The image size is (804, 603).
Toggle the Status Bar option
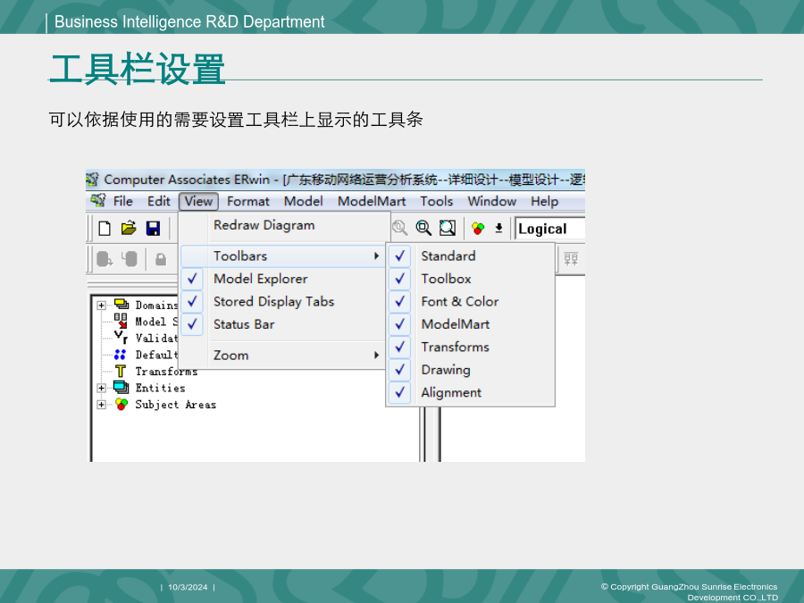click(x=282, y=324)
